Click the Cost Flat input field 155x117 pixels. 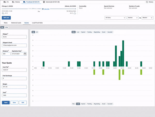pyautogui.click(x=14, y=70)
